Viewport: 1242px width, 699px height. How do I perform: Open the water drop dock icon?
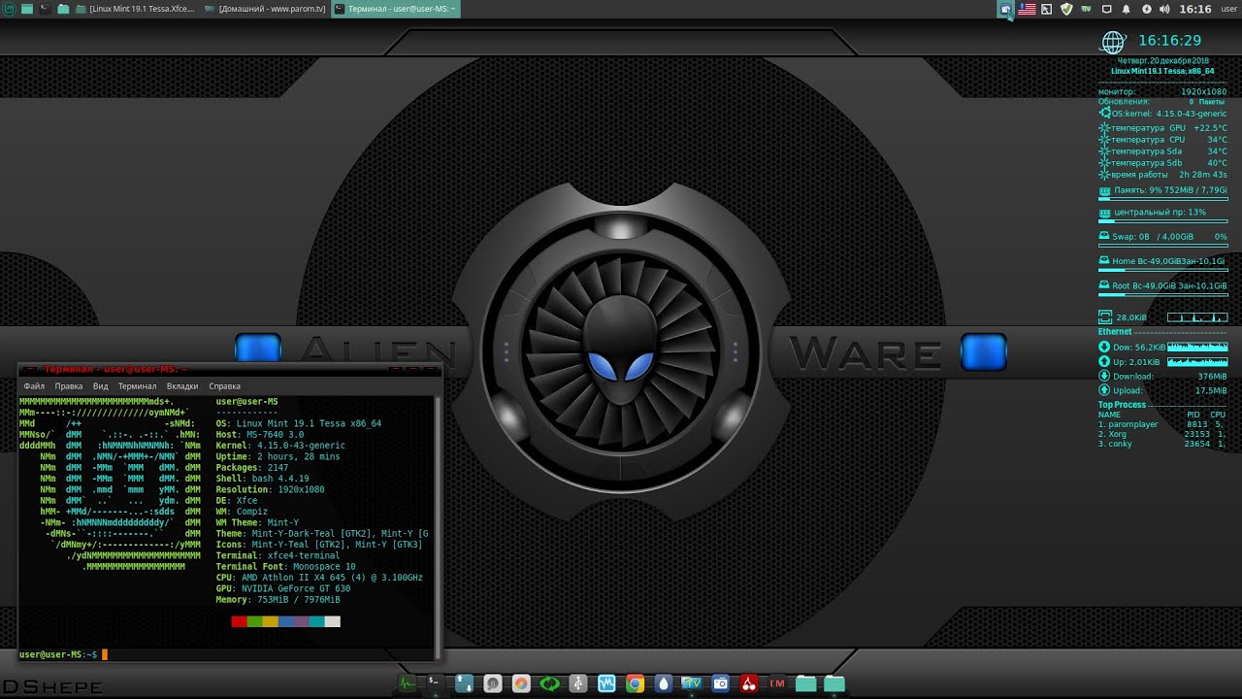tap(664, 683)
